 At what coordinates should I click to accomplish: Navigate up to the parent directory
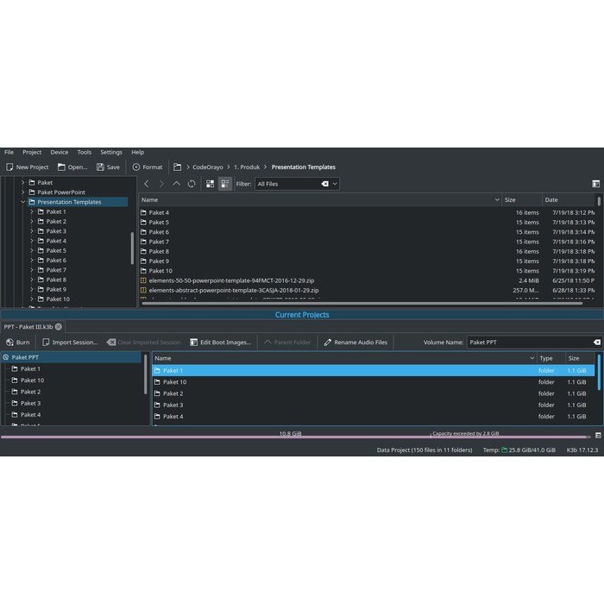click(176, 184)
